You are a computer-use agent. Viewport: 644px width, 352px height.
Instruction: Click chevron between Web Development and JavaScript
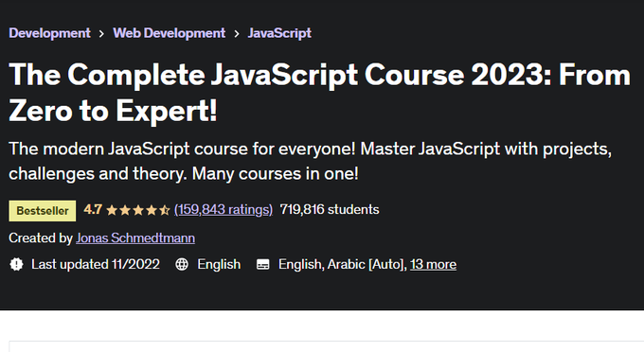237,34
